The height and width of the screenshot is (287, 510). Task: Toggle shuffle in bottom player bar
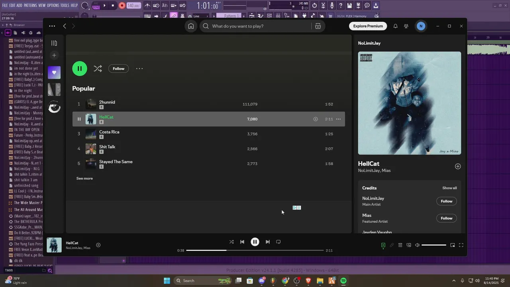(x=231, y=242)
